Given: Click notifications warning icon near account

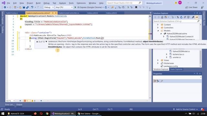Looking at the screenshot, I should [x=176, y=3].
